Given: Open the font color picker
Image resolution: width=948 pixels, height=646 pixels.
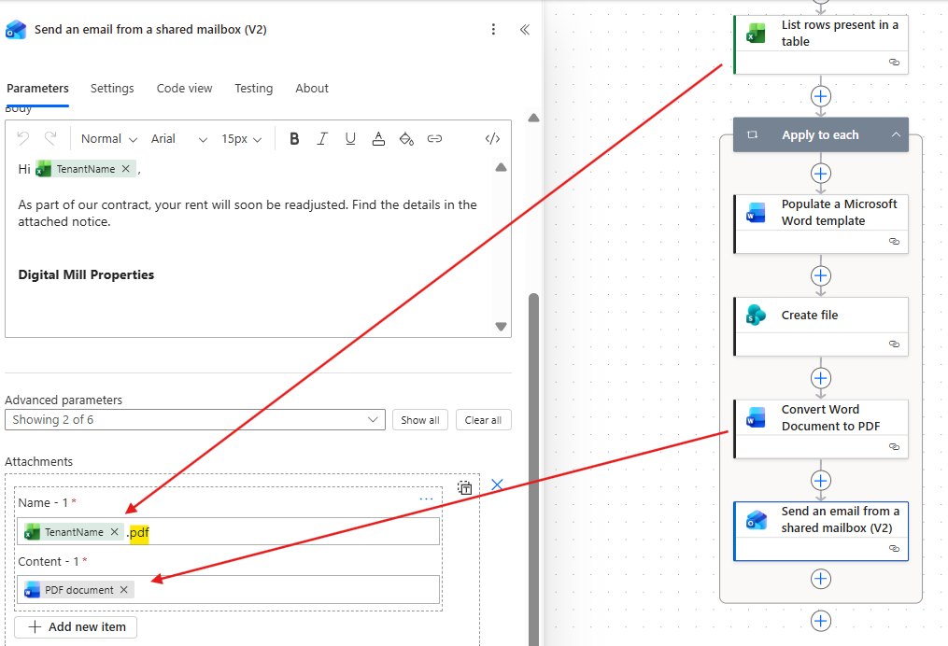Looking at the screenshot, I should (x=378, y=139).
